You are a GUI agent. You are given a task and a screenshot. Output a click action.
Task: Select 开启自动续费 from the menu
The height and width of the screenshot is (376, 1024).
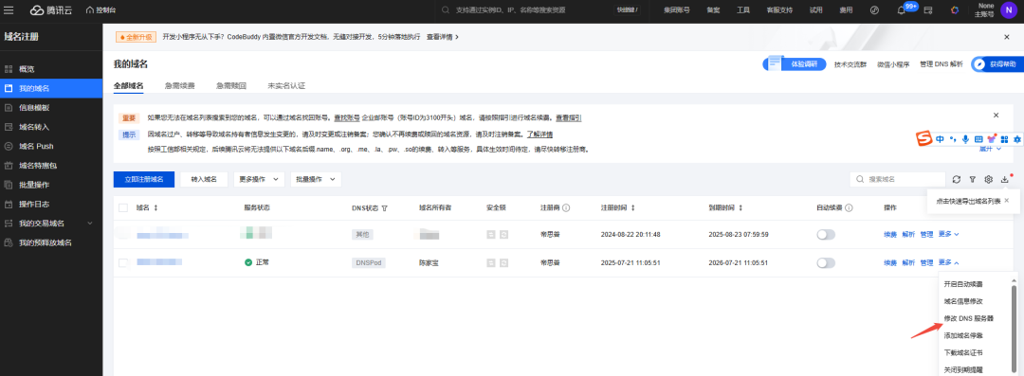963,285
